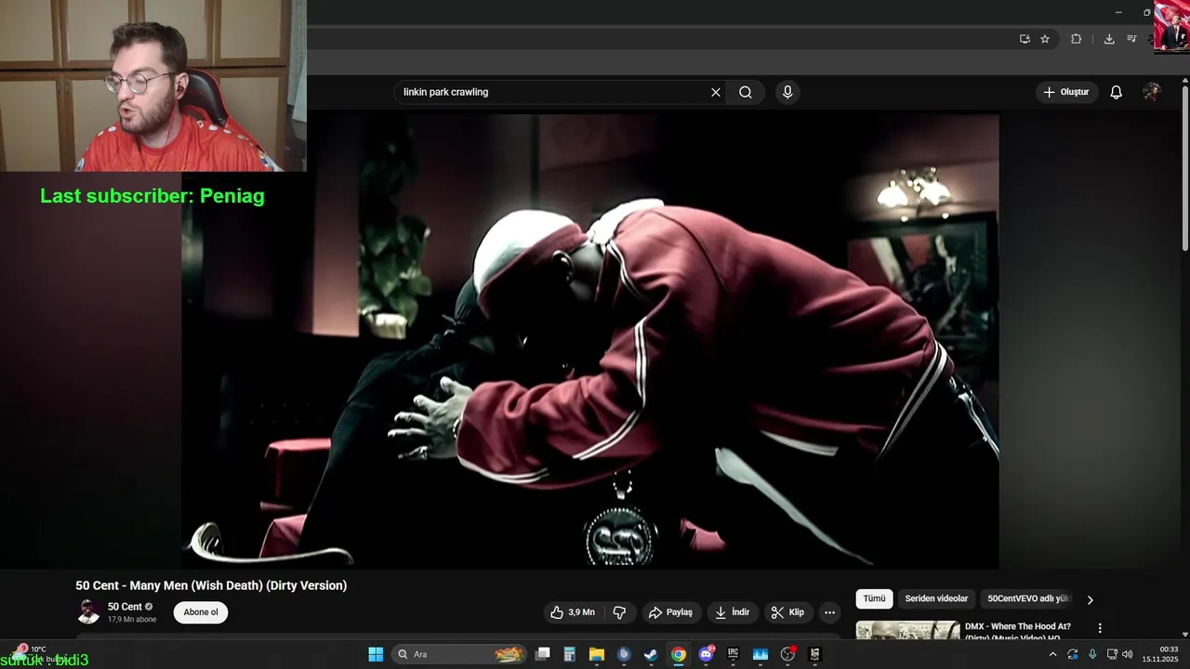
Task: Open Calculator from taskbar
Action: click(x=570, y=654)
